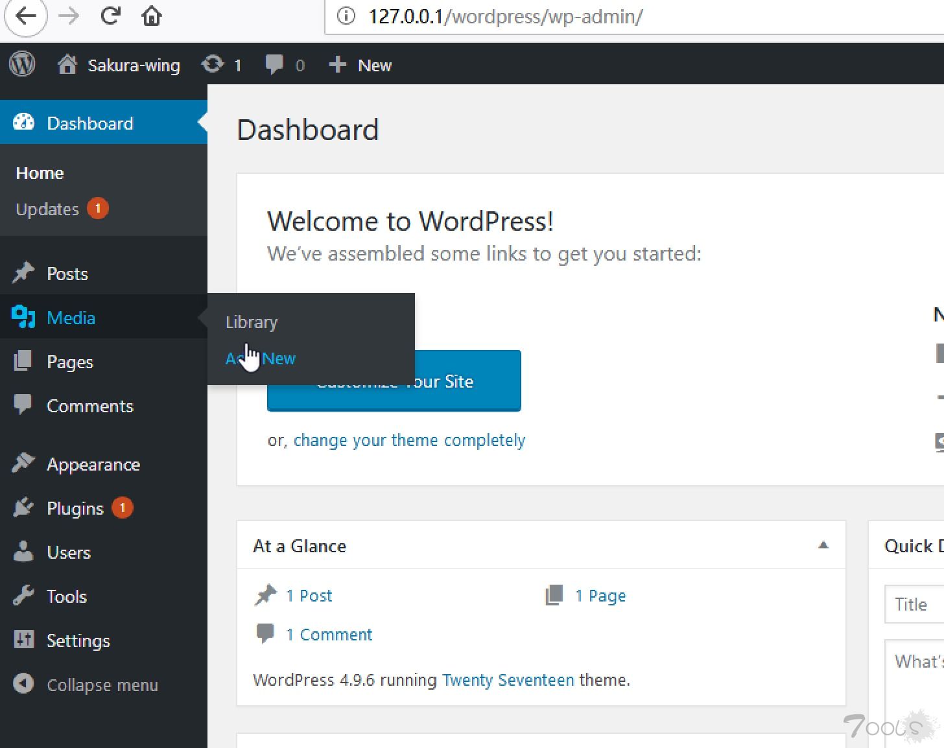Image resolution: width=944 pixels, height=748 pixels.
Task: Open the Tools menu
Action: (67, 596)
